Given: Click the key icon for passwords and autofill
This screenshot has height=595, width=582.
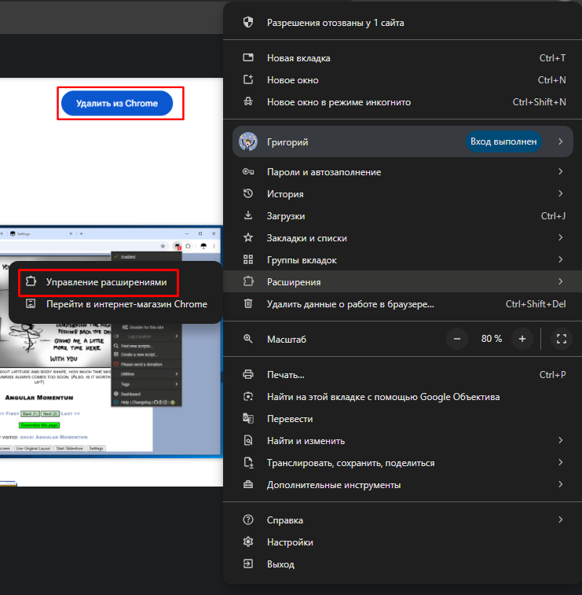Looking at the screenshot, I should (x=248, y=172).
